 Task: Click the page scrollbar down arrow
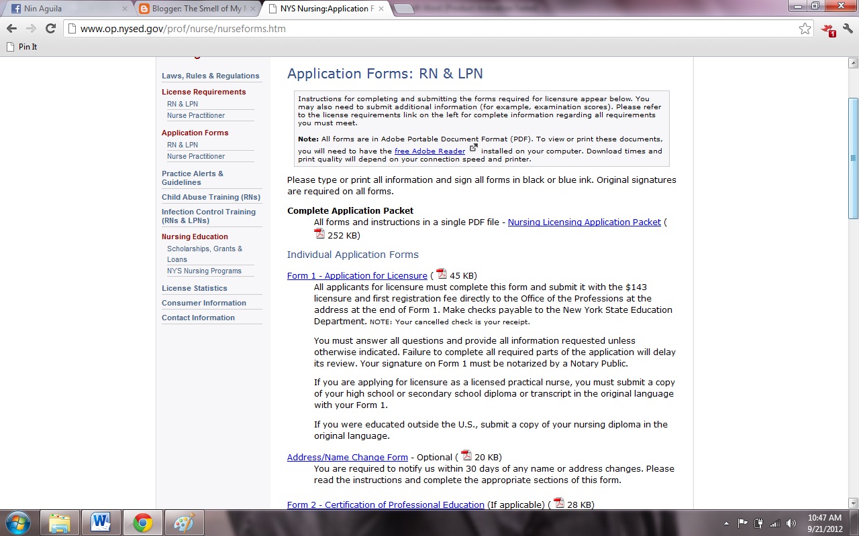(853, 503)
